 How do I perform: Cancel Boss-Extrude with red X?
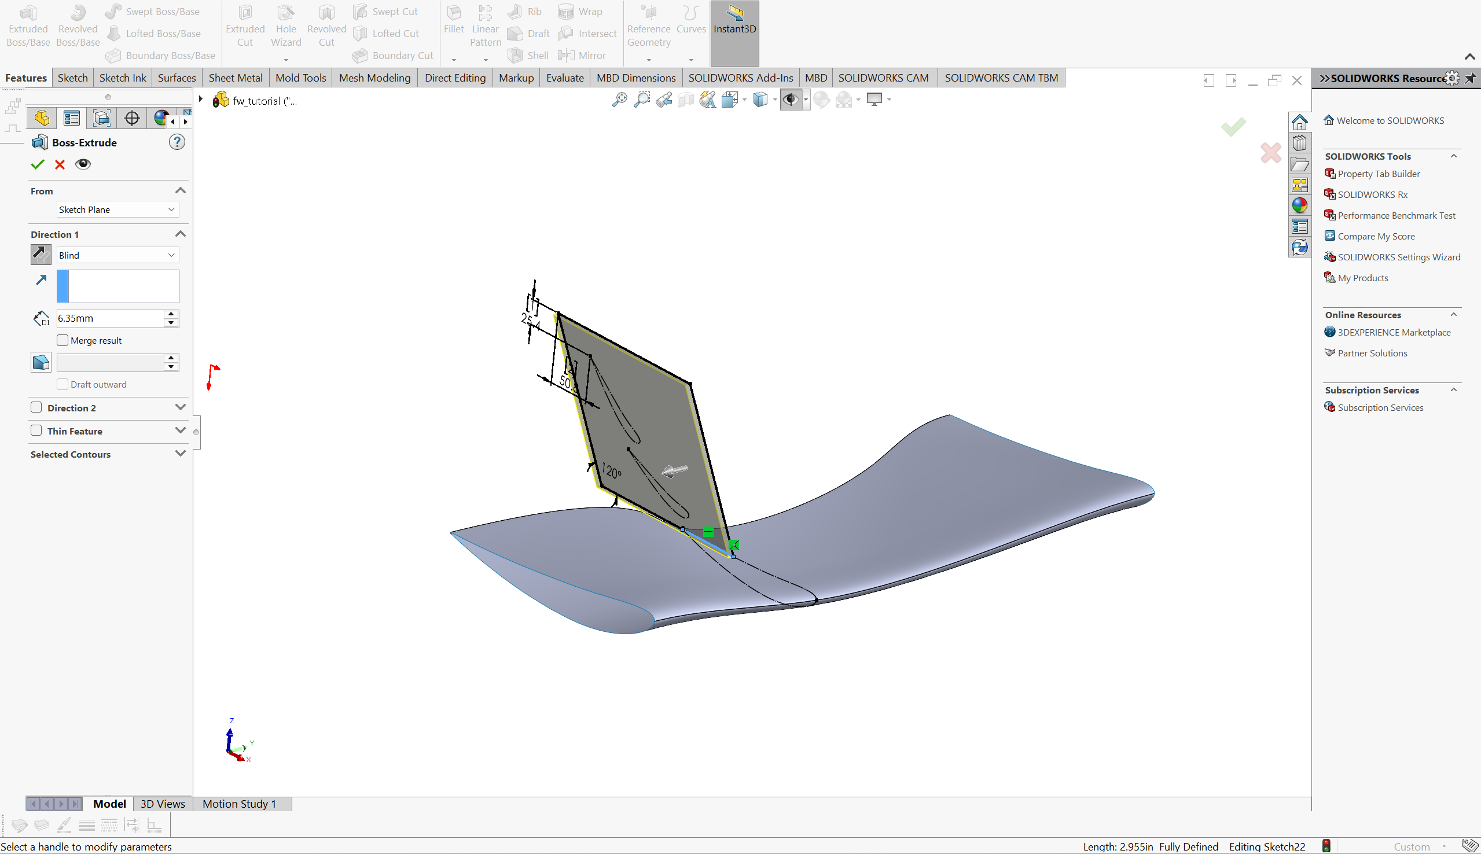pyautogui.click(x=60, y=165)
